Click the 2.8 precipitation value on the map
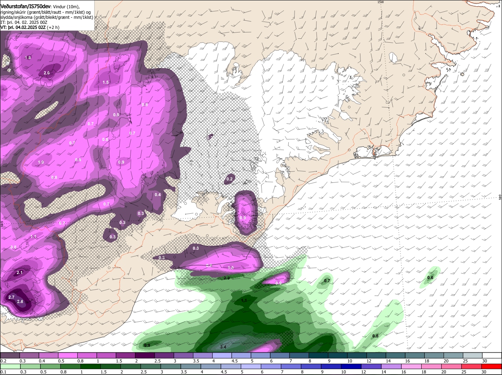This screenshot has width=502, height=375. pyautogui.click(x=20, y=302)
